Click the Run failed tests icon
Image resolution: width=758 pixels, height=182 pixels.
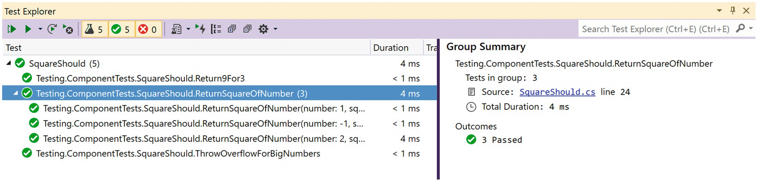pos(68,29)
